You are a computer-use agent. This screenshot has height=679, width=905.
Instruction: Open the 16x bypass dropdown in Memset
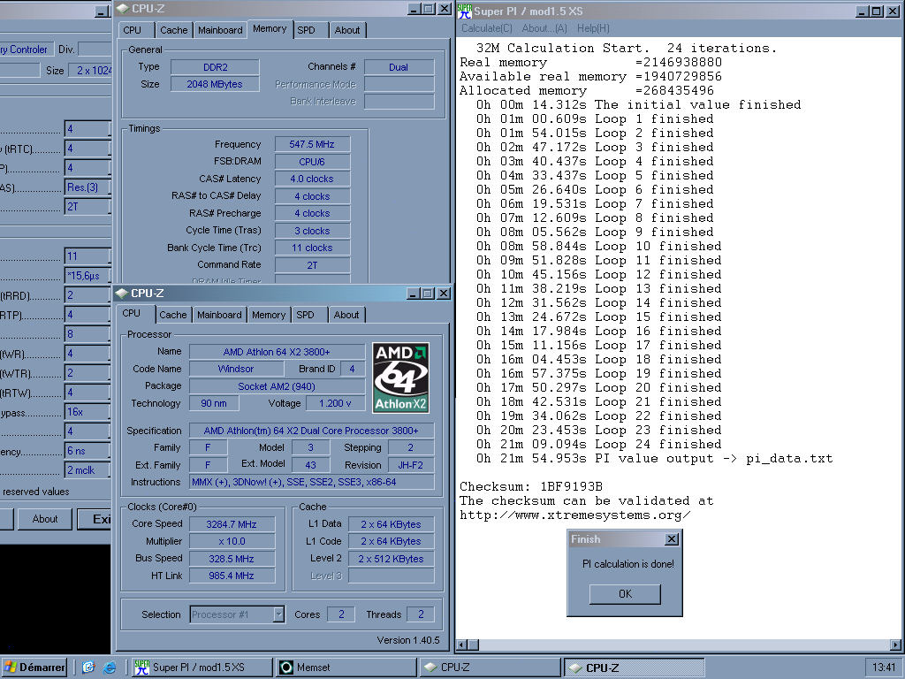pyautogui.click(x=87, y=412)
